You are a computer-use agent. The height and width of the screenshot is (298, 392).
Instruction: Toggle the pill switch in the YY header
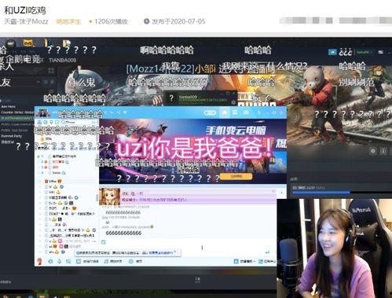(x=210, y=112)
